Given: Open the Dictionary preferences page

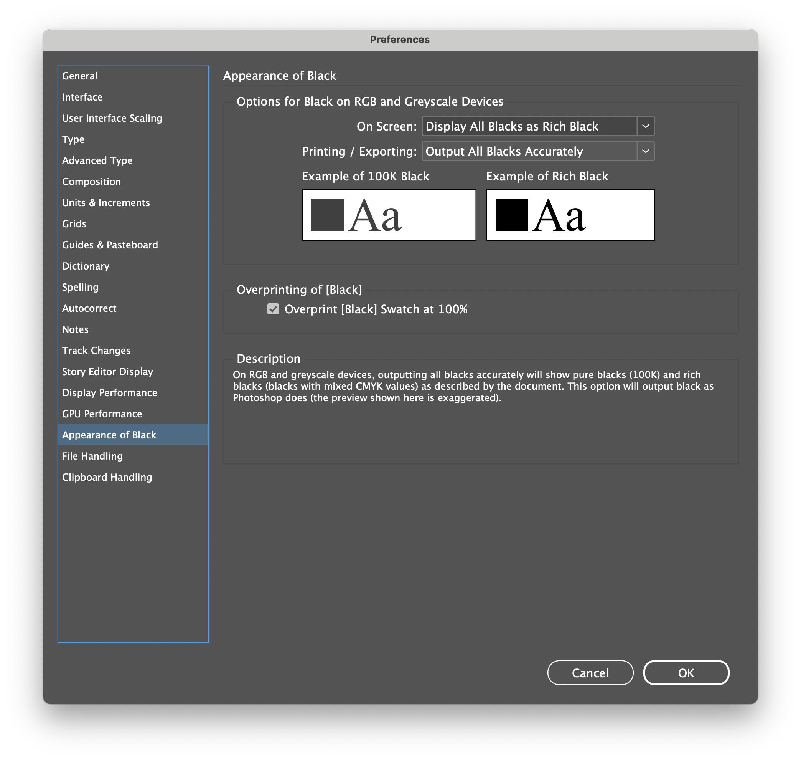Looking at the screenshot, I should pos(86,266).
